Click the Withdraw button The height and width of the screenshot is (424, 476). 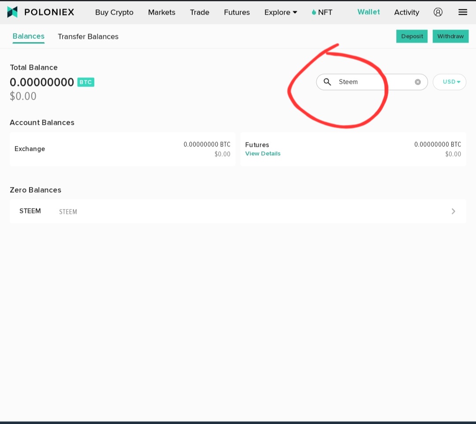[x=450, y=36]
